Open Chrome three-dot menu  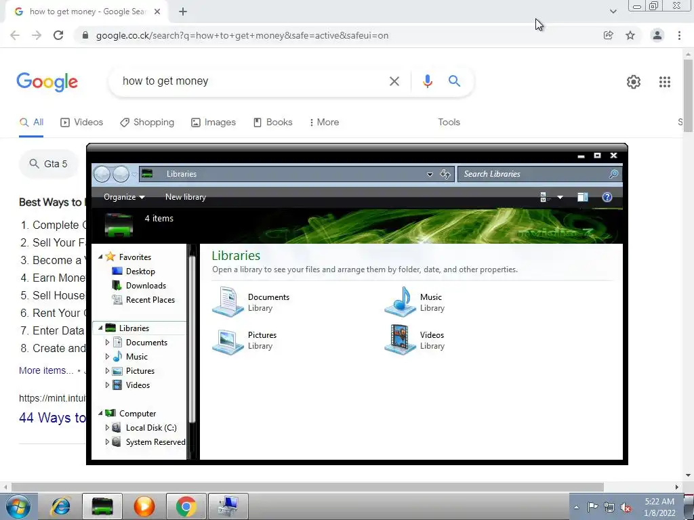[679, 35]
